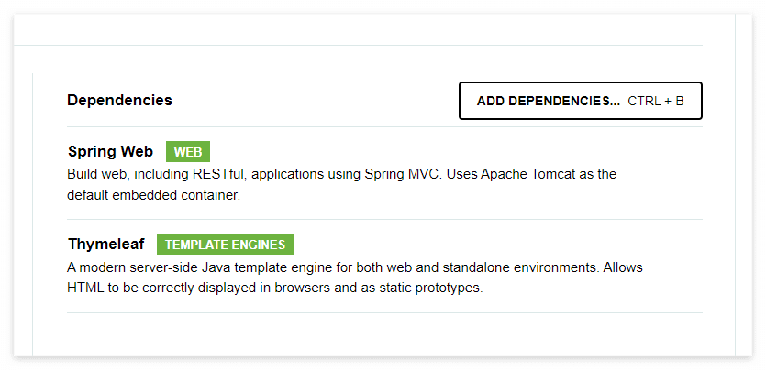Select the Thymeleaf dependency title
766x370 pixels.
106,245
